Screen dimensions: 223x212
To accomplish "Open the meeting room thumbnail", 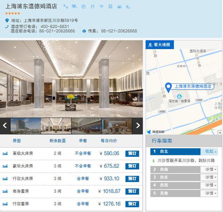I will point(117,126).
